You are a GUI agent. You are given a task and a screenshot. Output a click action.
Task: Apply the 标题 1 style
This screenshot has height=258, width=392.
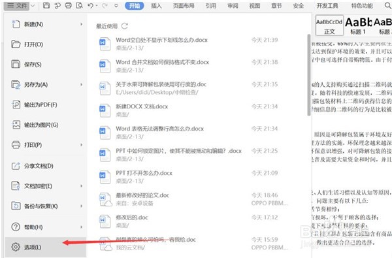pyautogui.click(x=358, y=25)
